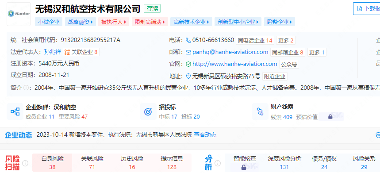
Task: Click the 企业族群 hierarchy icon
Action: [15, 111]
